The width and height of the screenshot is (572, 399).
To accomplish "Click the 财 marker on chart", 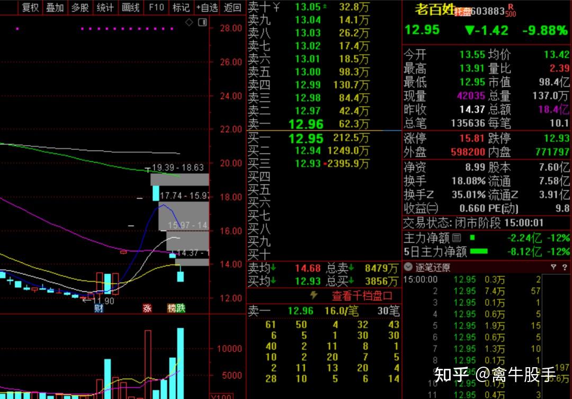I will [x=99, y=308].
